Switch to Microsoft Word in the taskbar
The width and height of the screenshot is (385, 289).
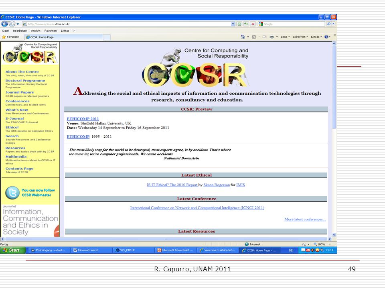click(x=91, y=250)
